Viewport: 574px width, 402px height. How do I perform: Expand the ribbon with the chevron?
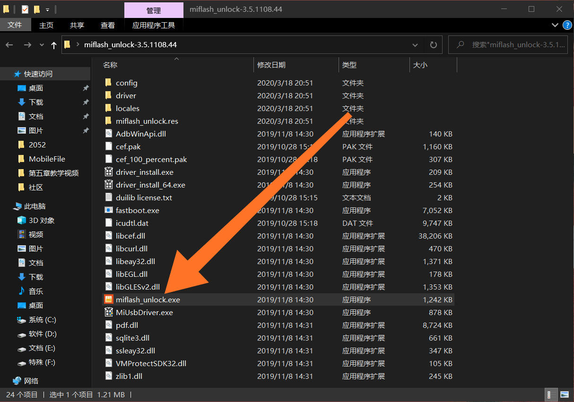pos(555,25)
